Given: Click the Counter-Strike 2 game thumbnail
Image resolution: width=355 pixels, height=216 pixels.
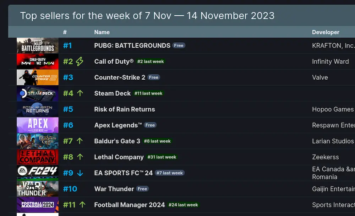Looking at the screenshot, I should click(37, 78).
